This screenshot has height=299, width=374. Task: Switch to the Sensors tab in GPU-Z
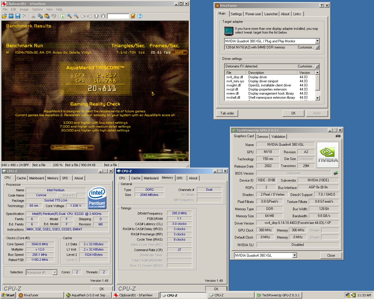coord(263,137)
